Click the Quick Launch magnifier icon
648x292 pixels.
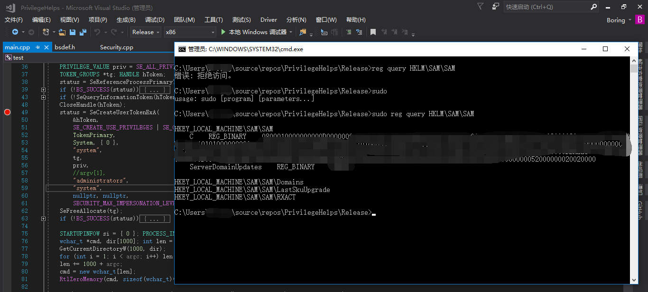coord(593,7)
